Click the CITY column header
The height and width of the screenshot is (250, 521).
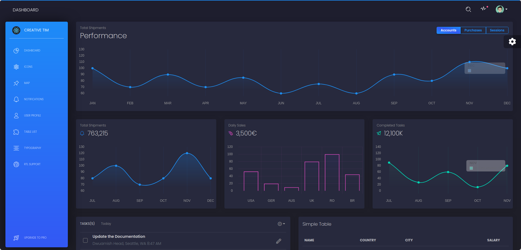[x=409, y=240]
